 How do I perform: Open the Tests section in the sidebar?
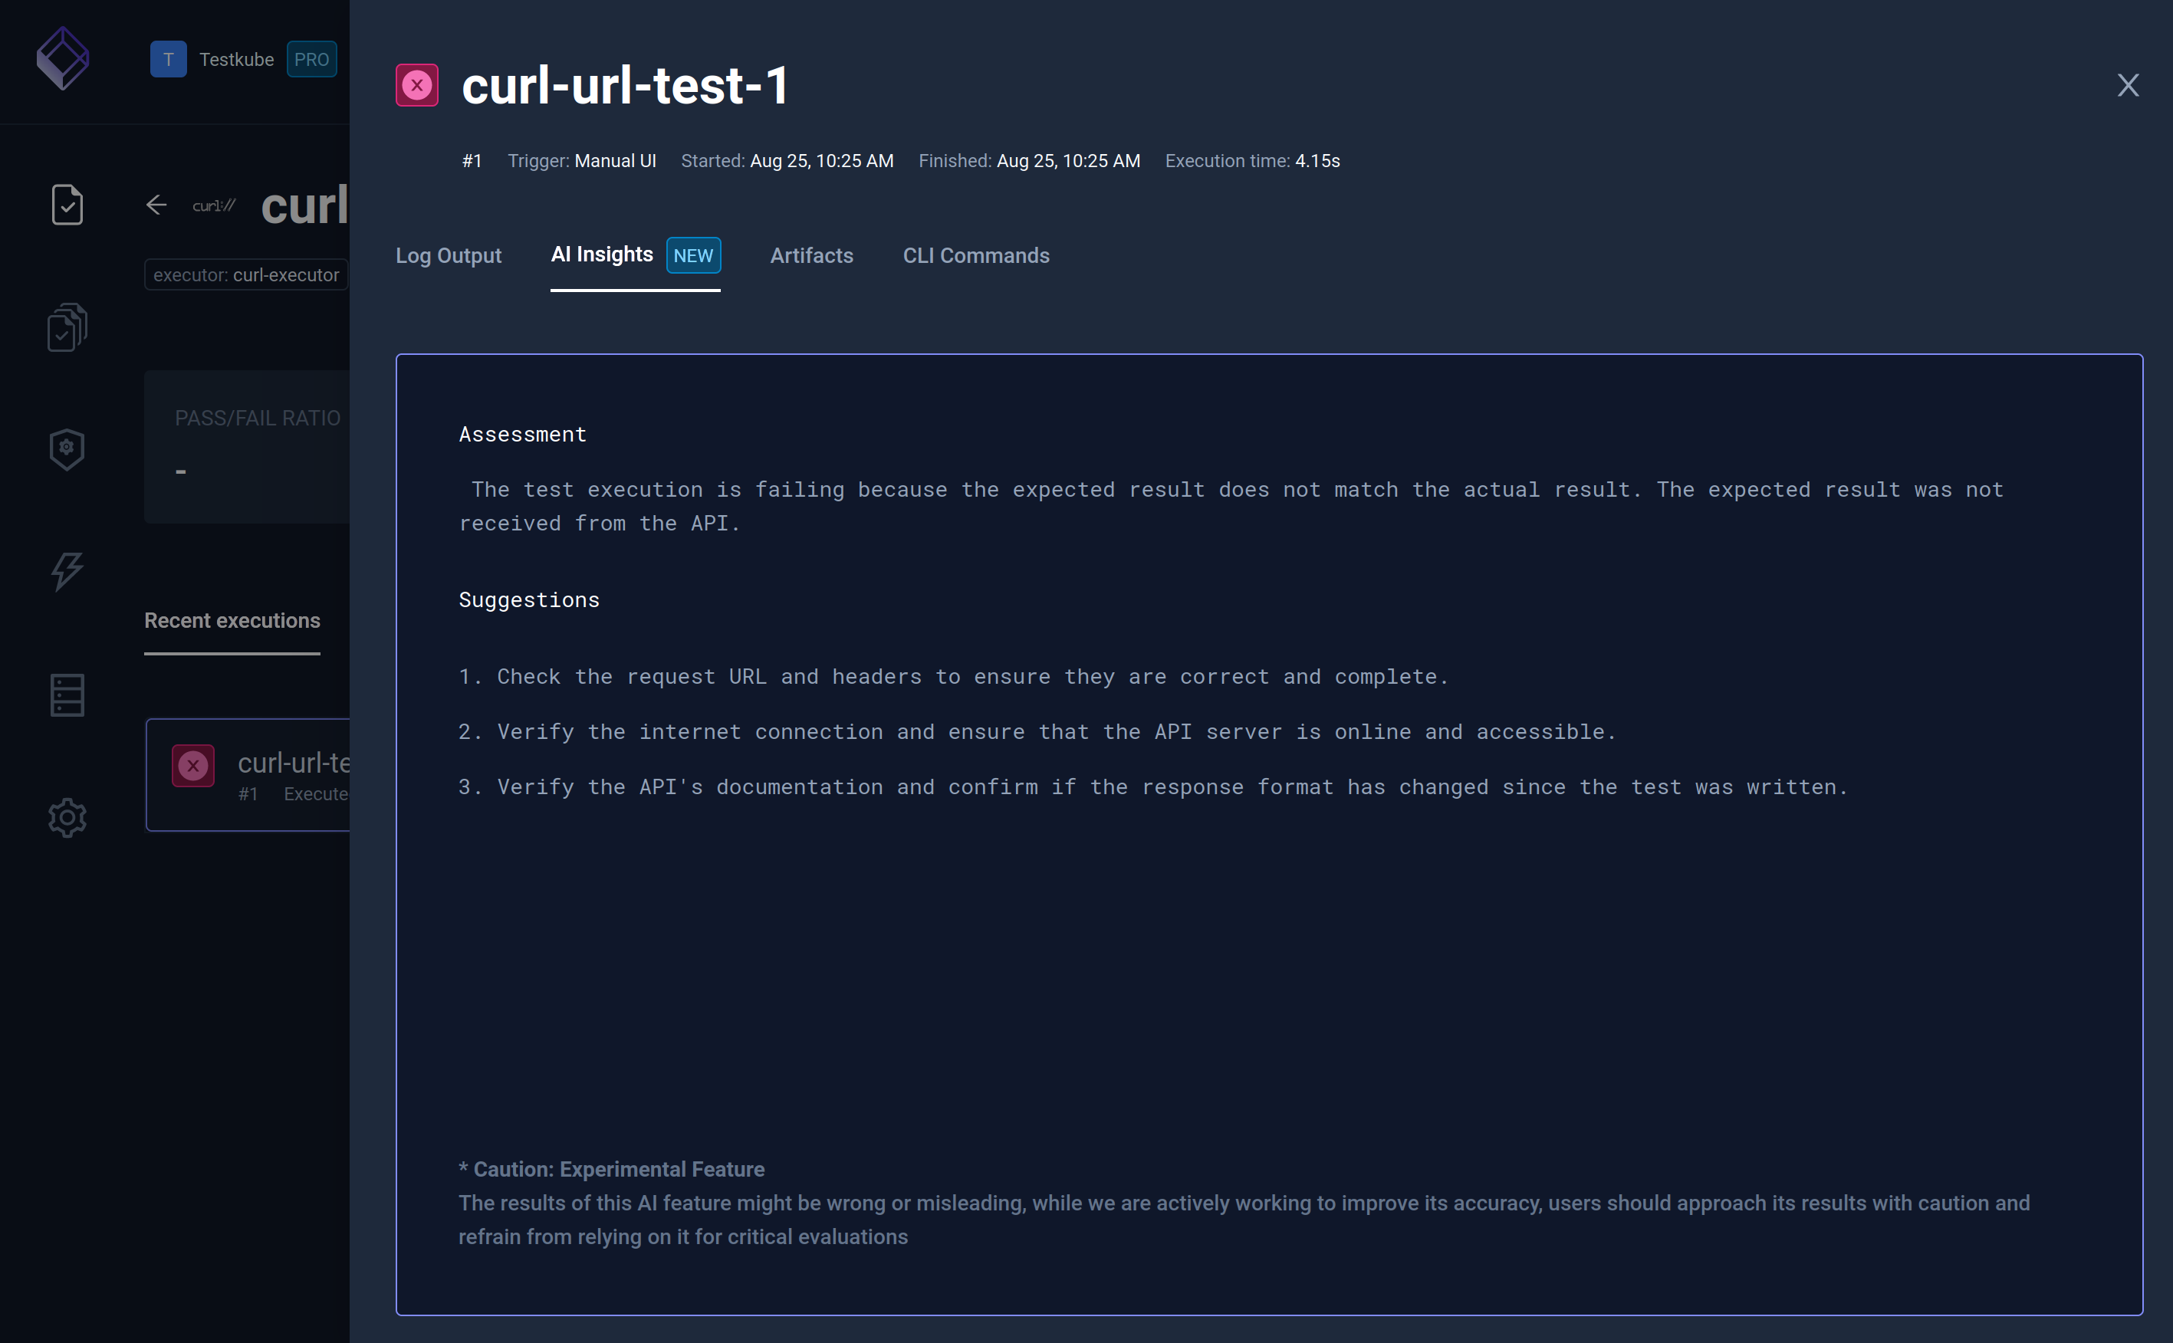(67, 205)
